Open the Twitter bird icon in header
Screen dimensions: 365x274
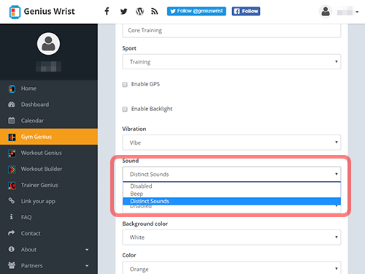click(x=123, y=12)
